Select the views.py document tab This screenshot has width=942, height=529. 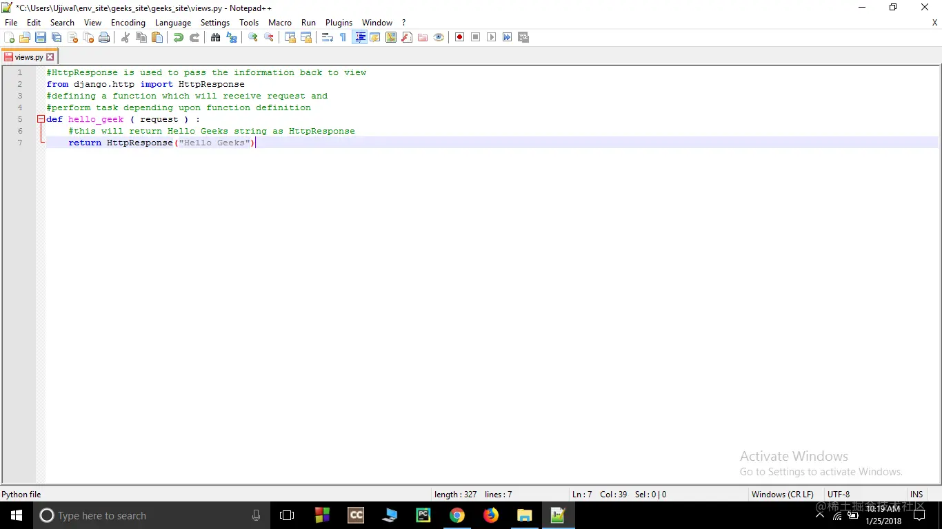coord(29,57)
